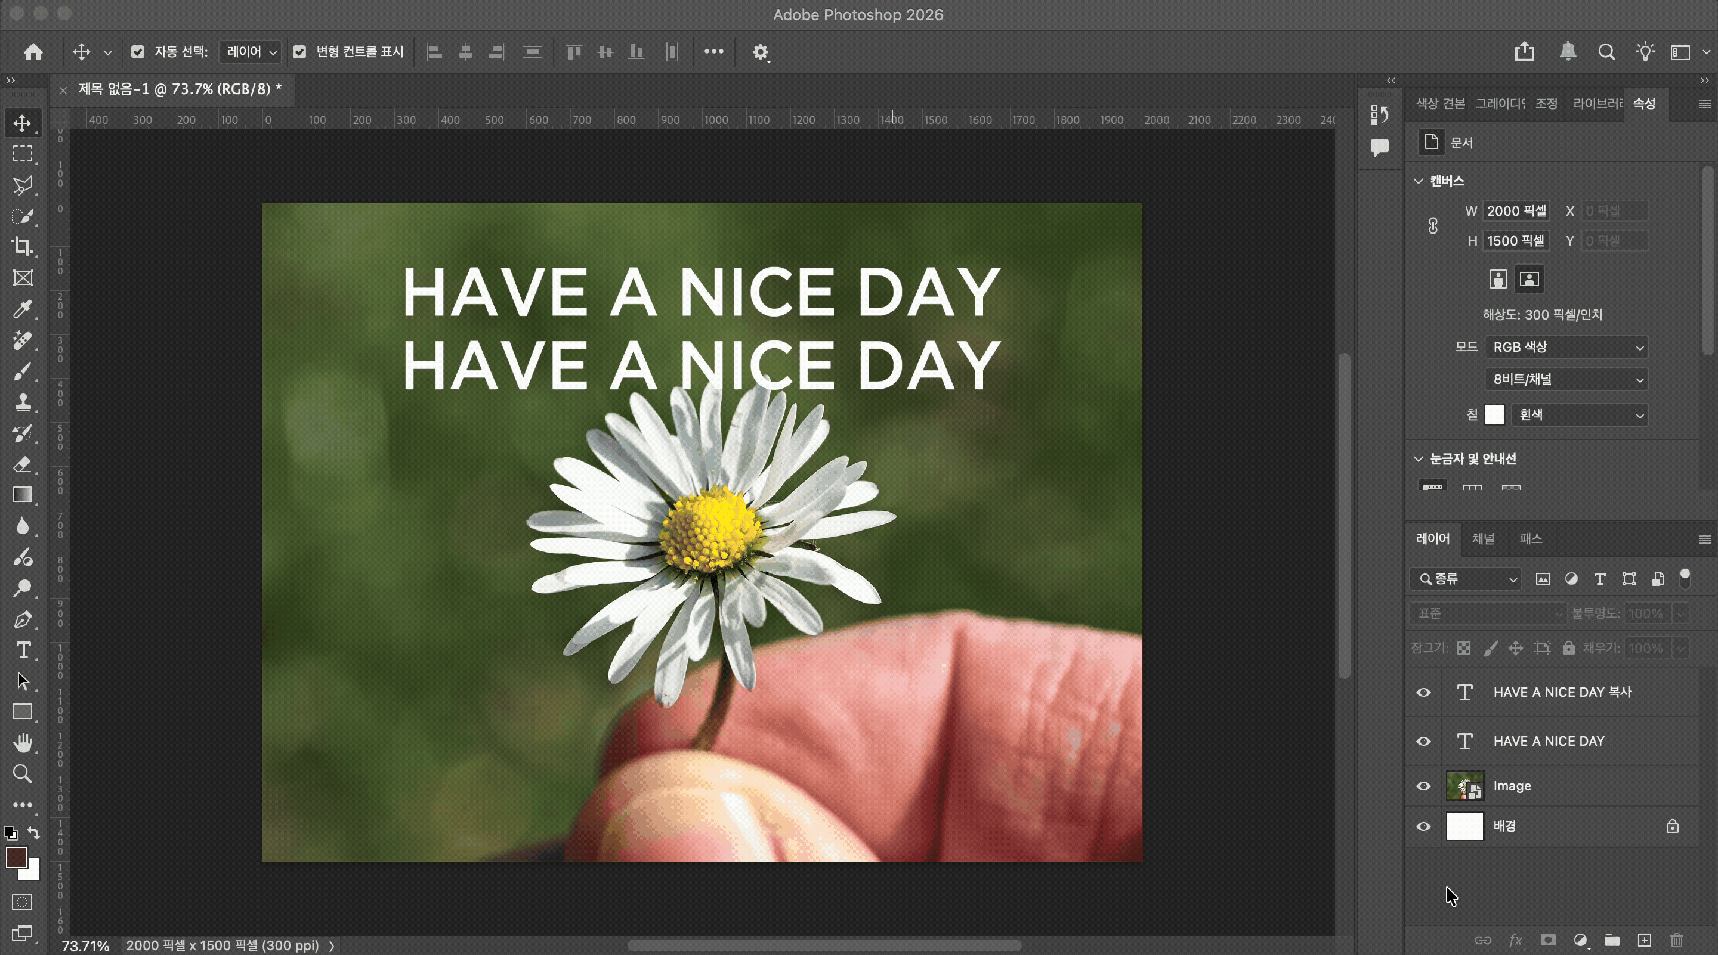Set canvas orientation to portrait
The image size is (1718, 955).
click(1498, 279)
